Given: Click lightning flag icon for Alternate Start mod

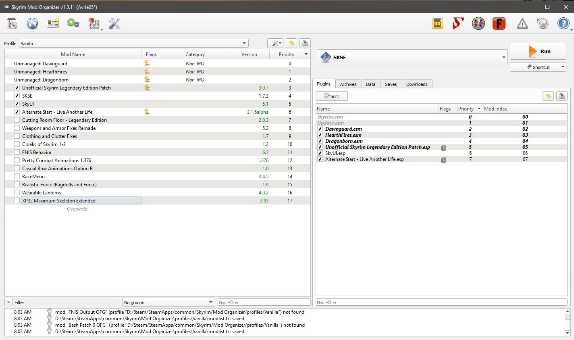Looking at the screenshot, I should pyautogui.click(x=147, y=112).
